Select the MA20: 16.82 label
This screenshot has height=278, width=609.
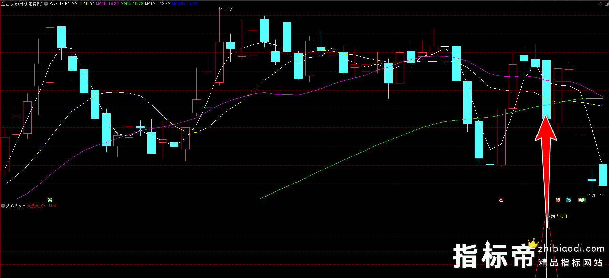108,4
